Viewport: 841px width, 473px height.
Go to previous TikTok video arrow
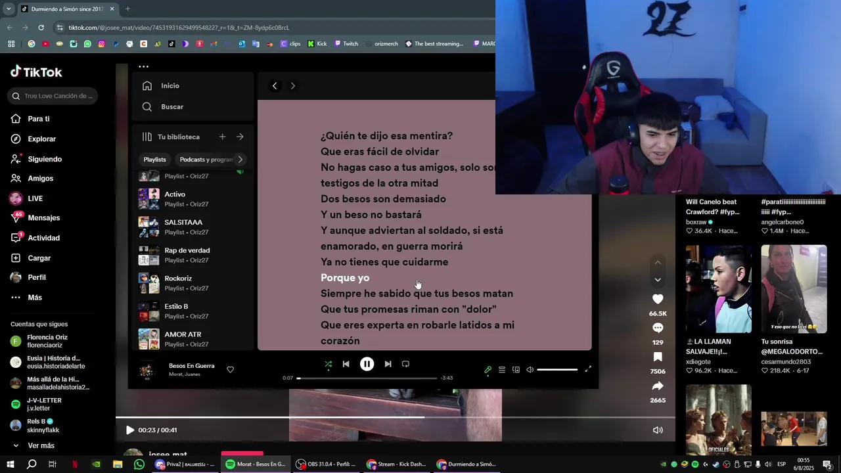tap(658, 263)
